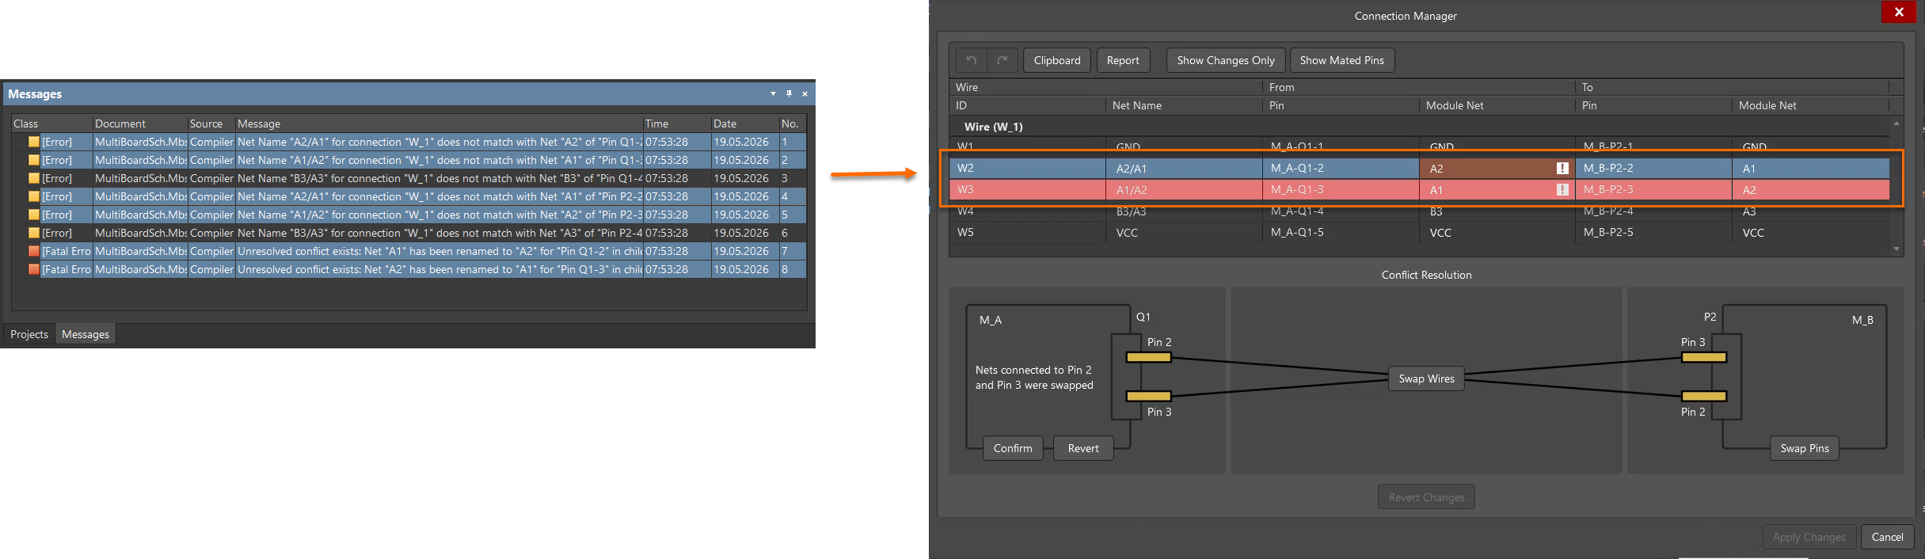This screenshot has width=1925, height=559.
Task: Select fatal error about Pin Q1-2
Action: [x=409, y=251]
